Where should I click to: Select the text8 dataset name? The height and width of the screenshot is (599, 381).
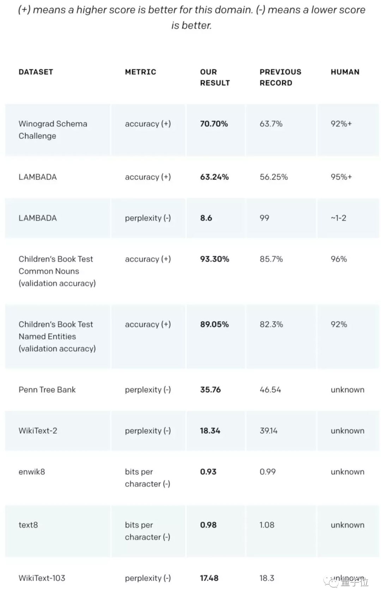pyautogui.click(x=28, y=525)
